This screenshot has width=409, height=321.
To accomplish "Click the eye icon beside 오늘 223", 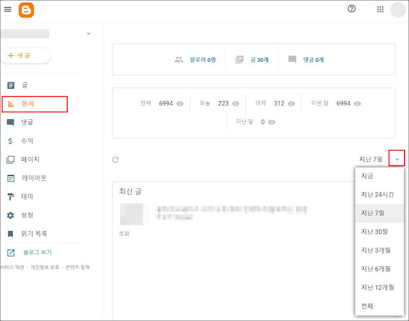I will click(x=236, y=103).
